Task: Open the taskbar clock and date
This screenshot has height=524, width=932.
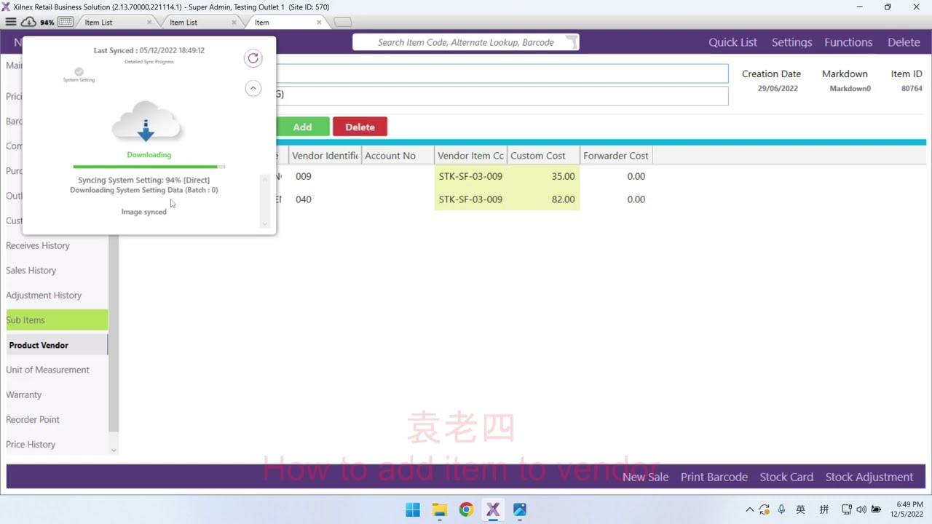Action: pyautogui.click(x=907, y=509)
